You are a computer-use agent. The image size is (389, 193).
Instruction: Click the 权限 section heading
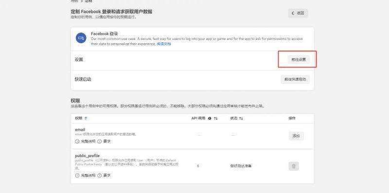point(75,101)
